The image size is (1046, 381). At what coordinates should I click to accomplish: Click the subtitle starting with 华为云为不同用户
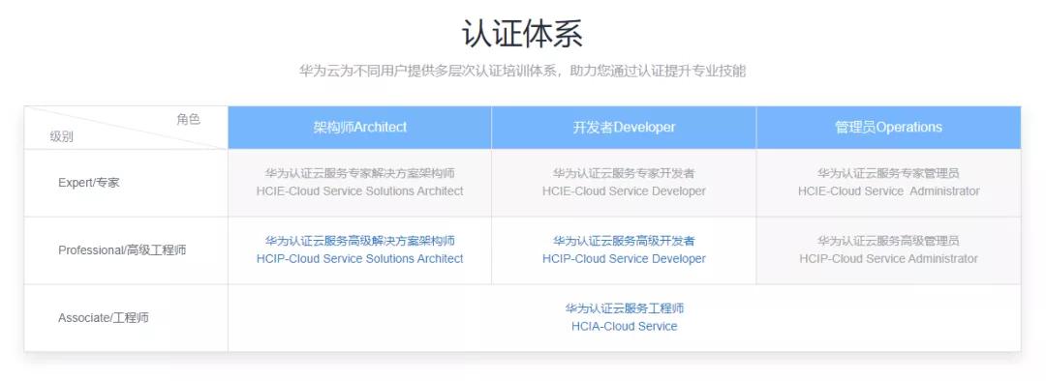tap(522, 72)
